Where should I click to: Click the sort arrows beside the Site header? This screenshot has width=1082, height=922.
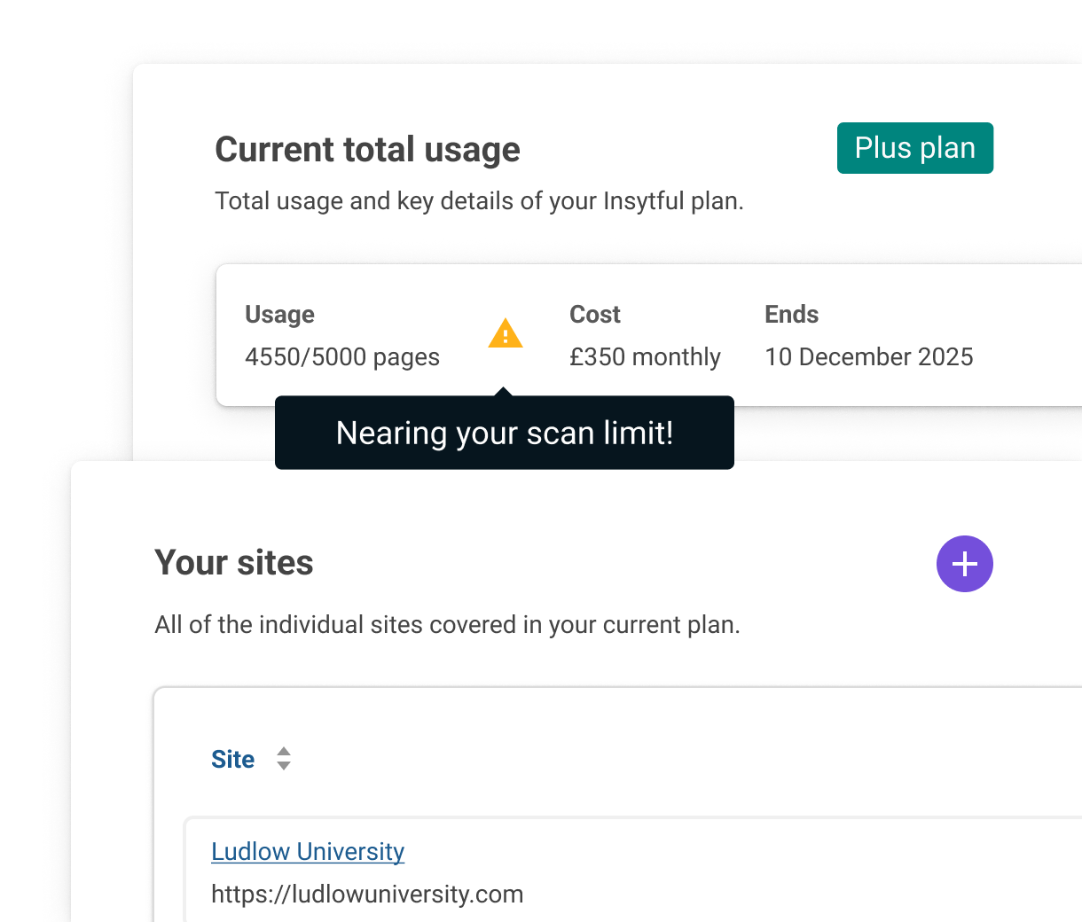click(x=284, y=758)
